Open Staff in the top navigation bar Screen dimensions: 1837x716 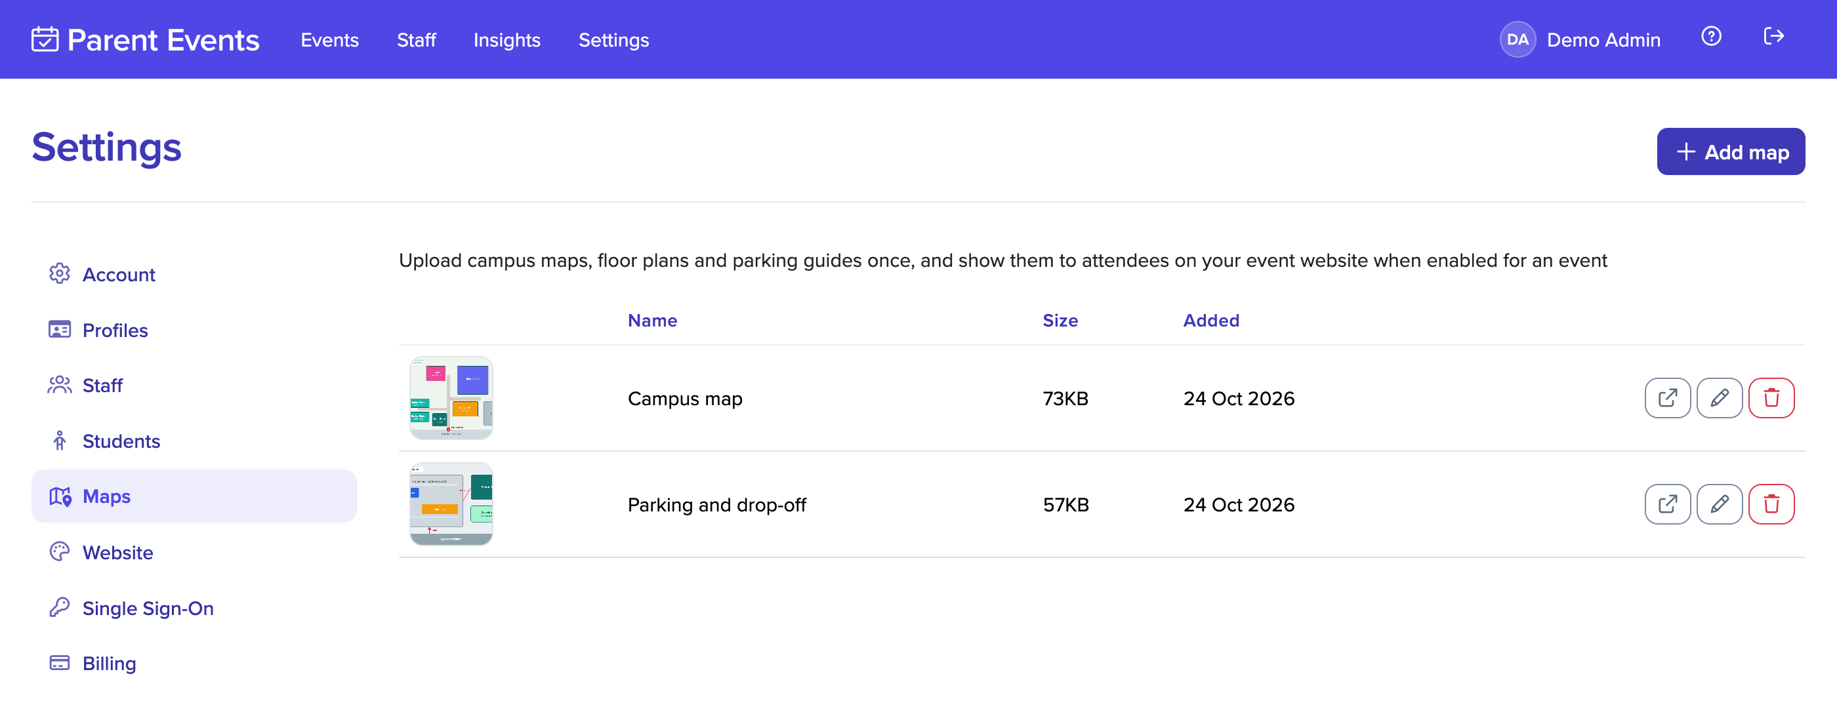[x=416, y=40]
